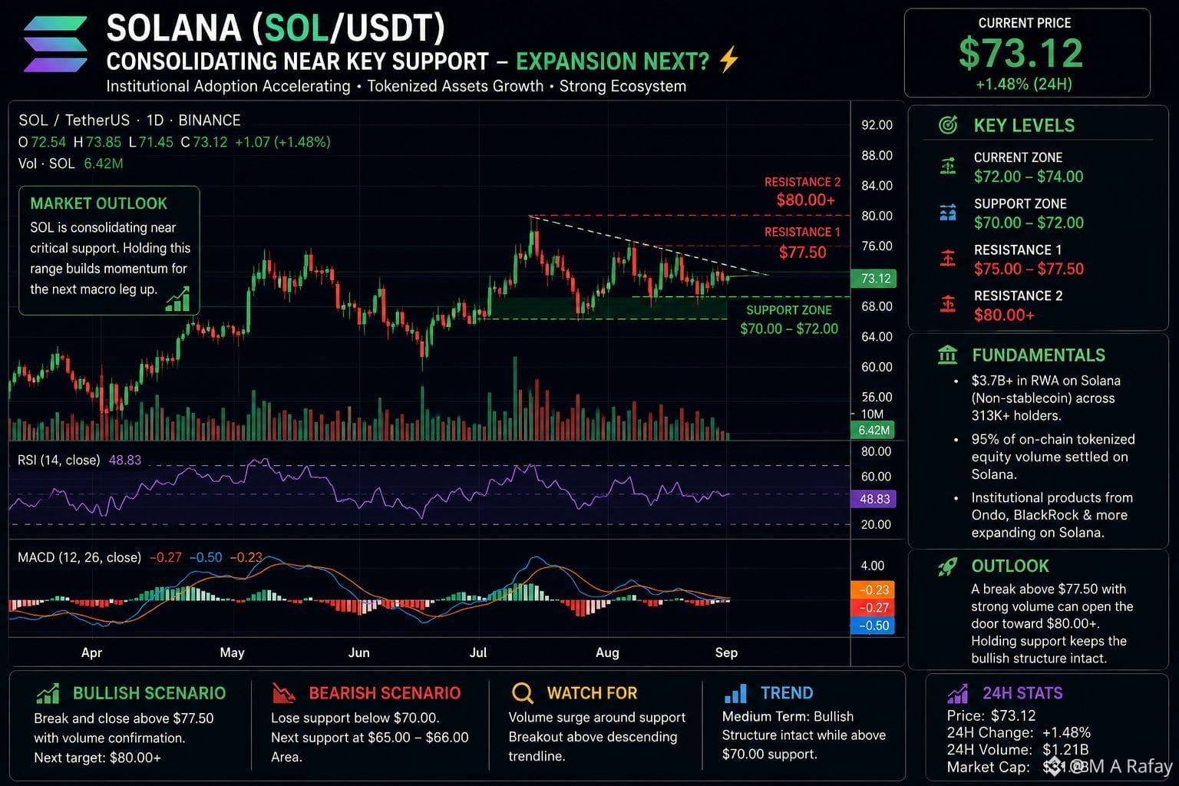Click the red icon beside RESISTANCE 2 in Key Levels
Viewport: 1179px width, 786px height.
coord(948,304)
